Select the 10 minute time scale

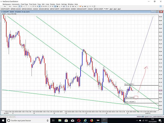(33, 6)
